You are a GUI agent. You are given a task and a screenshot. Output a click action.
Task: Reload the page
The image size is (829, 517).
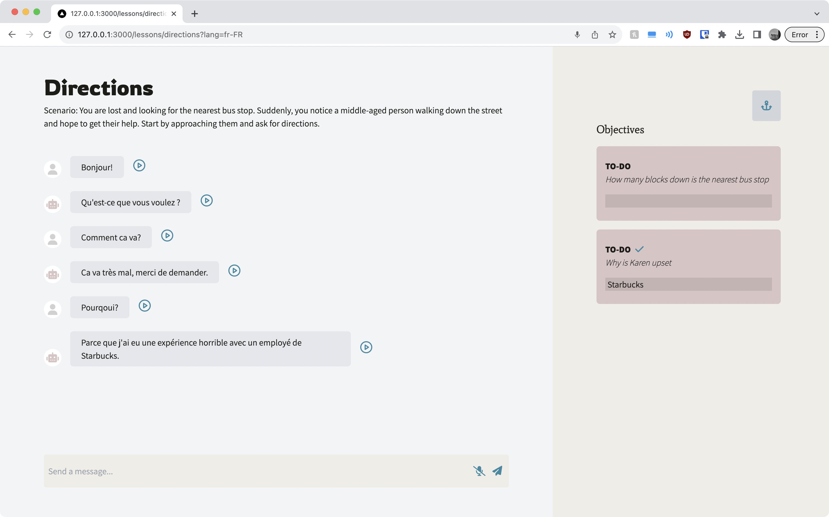pyautogui.click(x=47, y=35)
